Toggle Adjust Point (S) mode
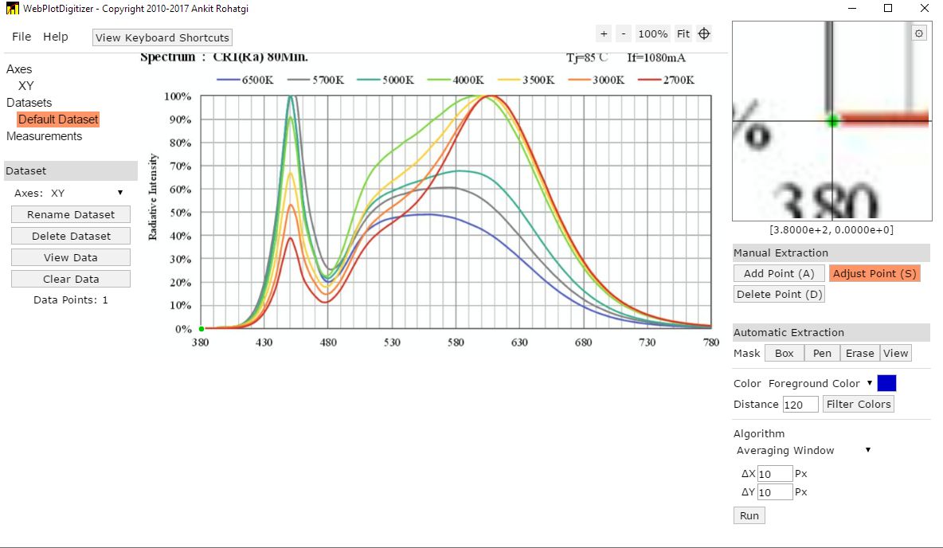The width and height of the screenshot is (943, 548). (875, 274)
